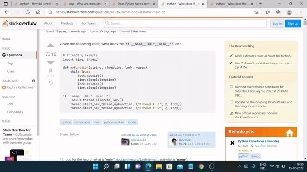
Task: Select the main tag
Action: (x=97, y=122)
